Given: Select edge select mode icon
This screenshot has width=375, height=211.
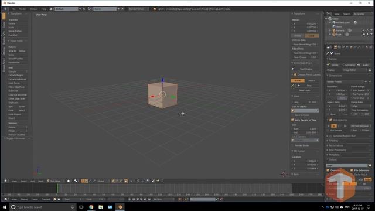Looking at the screenshot, I should tap(117, 181).
